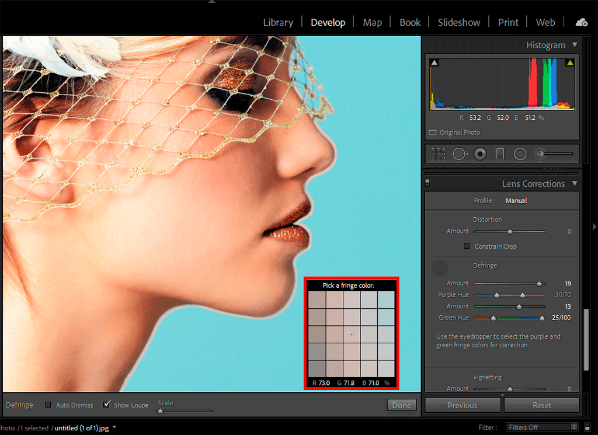This screenshot has width=598, height=435.
Task: Open the Map module
Action: (372, 23)
